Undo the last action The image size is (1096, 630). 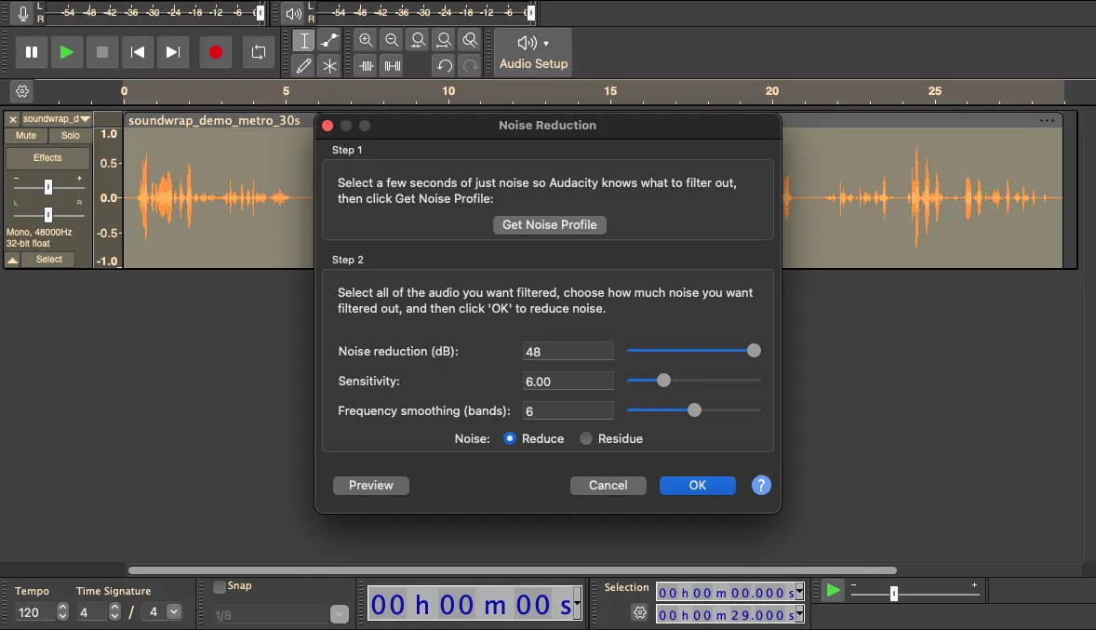(444, 66)
